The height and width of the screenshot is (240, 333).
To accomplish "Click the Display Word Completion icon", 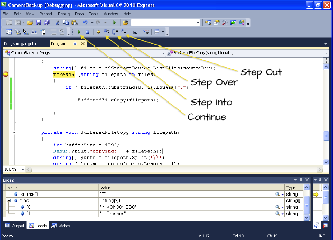I will pyautogui.click(x=34, y=32).
